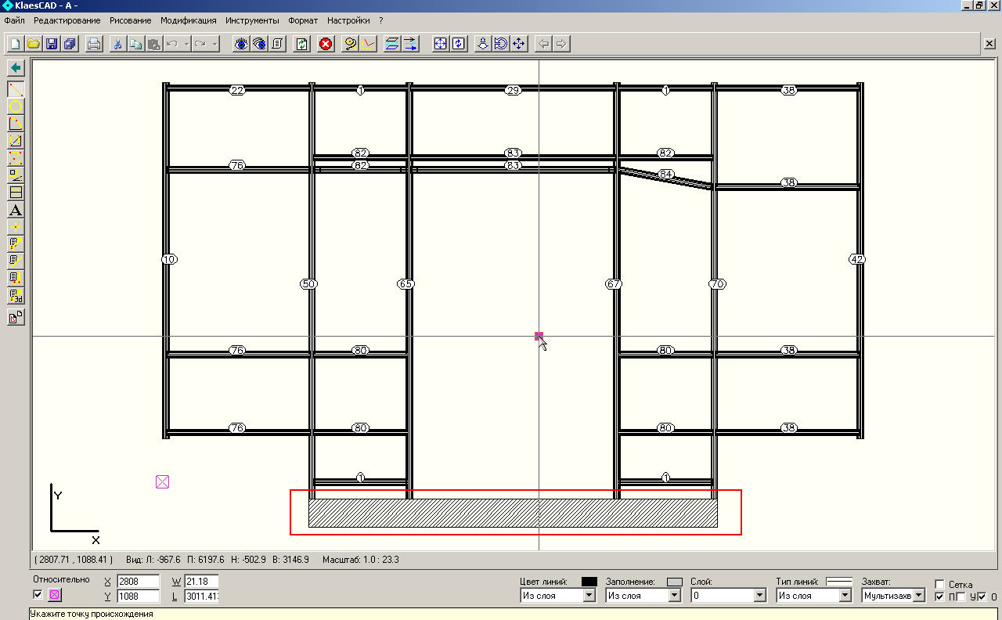
Task: Open the Файл menu
Action: pos(14,20)
